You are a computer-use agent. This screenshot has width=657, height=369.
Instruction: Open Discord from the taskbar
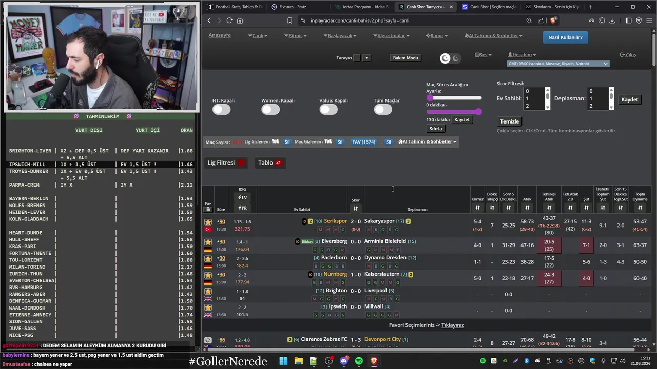tap(344, 361)
